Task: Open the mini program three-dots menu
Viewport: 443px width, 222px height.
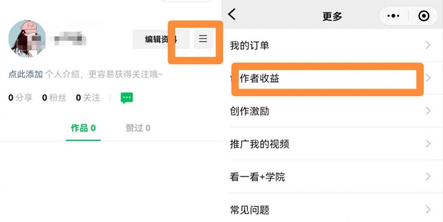Action: tap(393, 16)
